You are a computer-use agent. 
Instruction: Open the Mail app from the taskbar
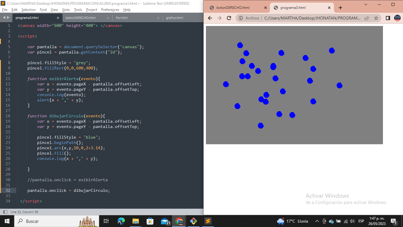(x=165, y=221)
